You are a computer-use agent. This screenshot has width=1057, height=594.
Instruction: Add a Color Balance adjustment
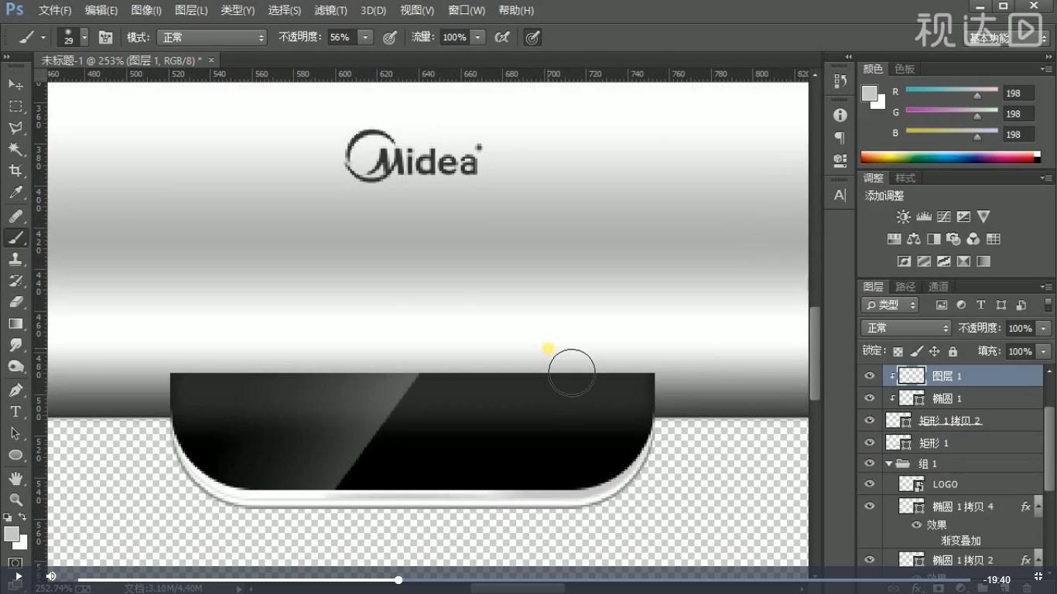click(914, 239)
